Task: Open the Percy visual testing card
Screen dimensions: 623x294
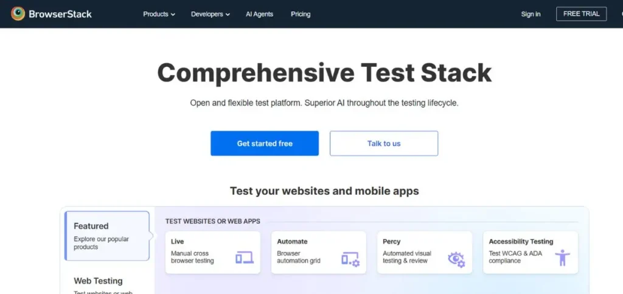Action: 425,253
